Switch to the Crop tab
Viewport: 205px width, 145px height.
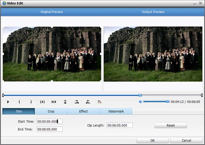(51, 111)
